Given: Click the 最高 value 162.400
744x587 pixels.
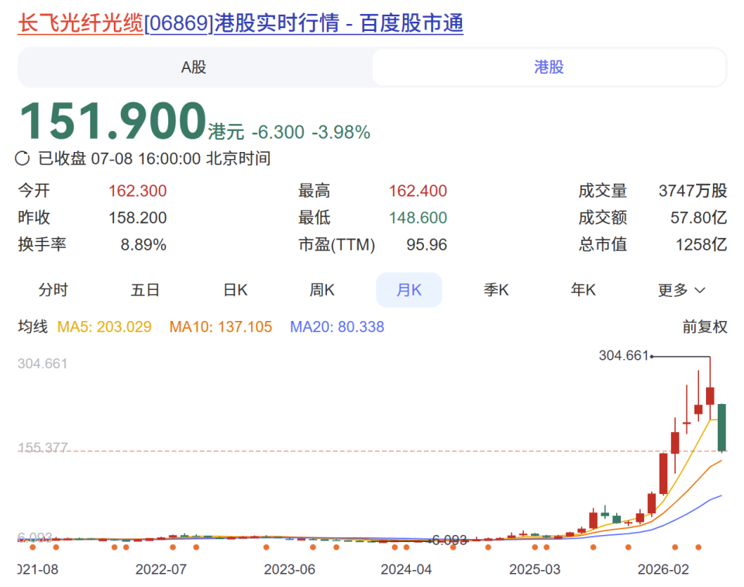Looking at the screenshot, I should click(x=418, y=191).
